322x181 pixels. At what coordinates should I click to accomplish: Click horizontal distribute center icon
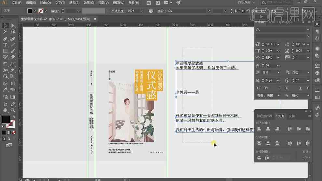point(299,143)
